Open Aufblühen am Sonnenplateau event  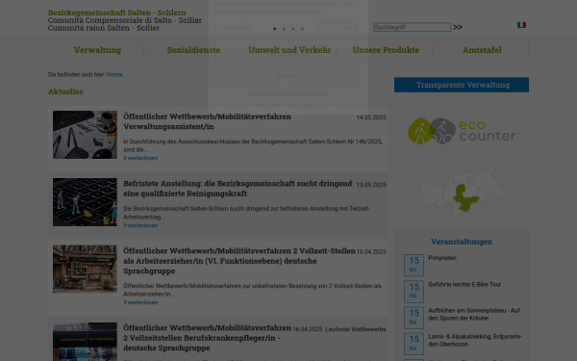(474, 314)
